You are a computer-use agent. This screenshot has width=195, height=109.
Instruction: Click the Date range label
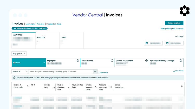click(179, 37)
